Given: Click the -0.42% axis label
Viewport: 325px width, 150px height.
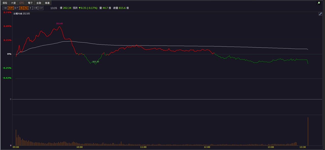Looking at the screenshot, I should click(7, 78).
